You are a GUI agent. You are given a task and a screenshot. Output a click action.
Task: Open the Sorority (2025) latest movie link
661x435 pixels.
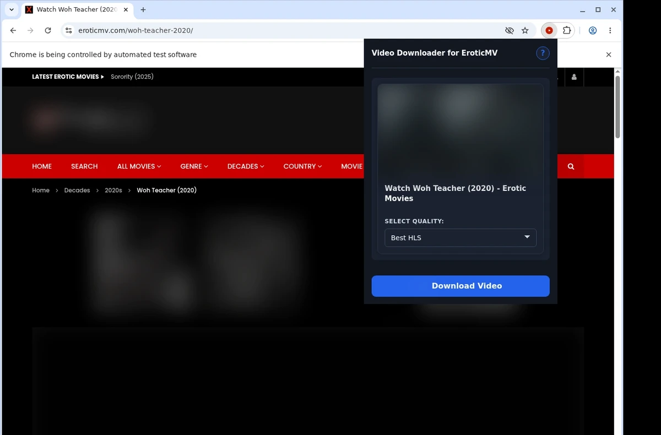click(x=132, y=77)
